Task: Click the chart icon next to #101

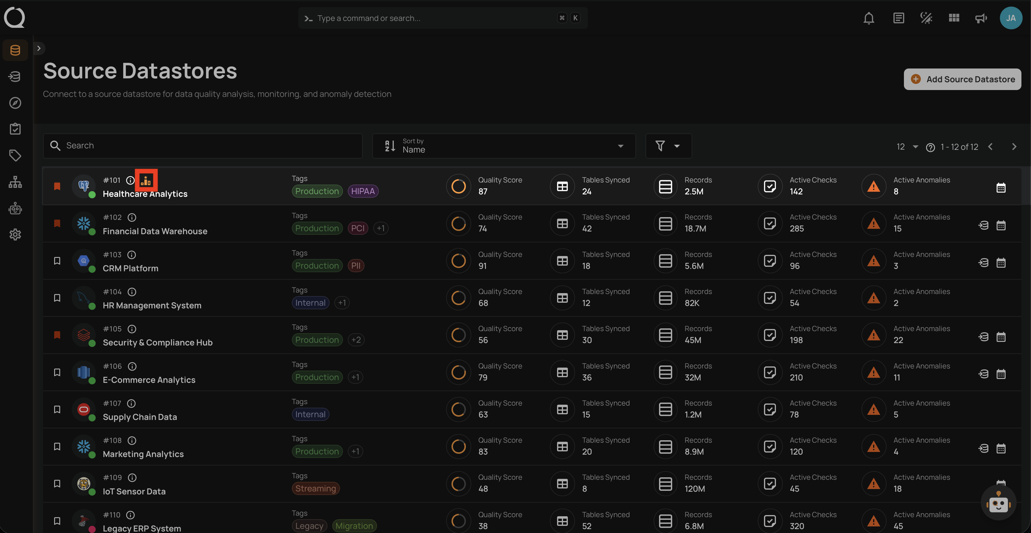Action: click(x=146, y=181)
